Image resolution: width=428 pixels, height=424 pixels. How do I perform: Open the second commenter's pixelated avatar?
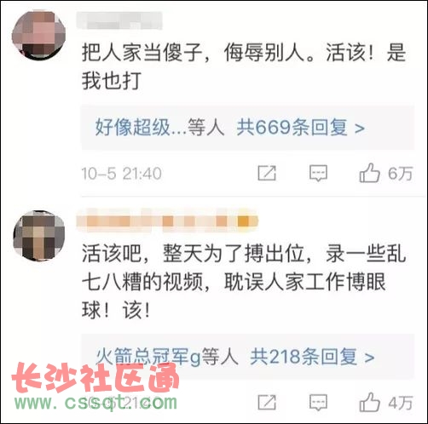coord(39,236)
